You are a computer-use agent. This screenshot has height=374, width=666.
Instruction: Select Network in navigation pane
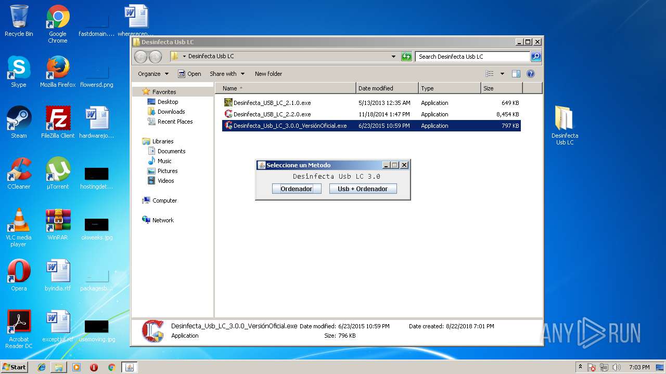(x=163, y=220)
